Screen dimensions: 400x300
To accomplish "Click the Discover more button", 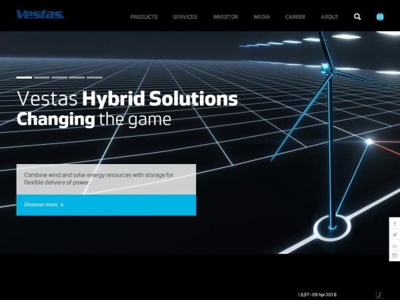I will (106, 205).
